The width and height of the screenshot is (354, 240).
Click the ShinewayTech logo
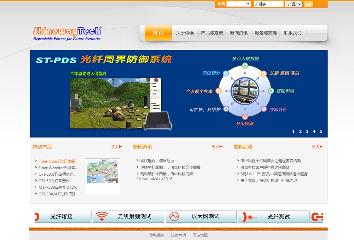(67, 34)
